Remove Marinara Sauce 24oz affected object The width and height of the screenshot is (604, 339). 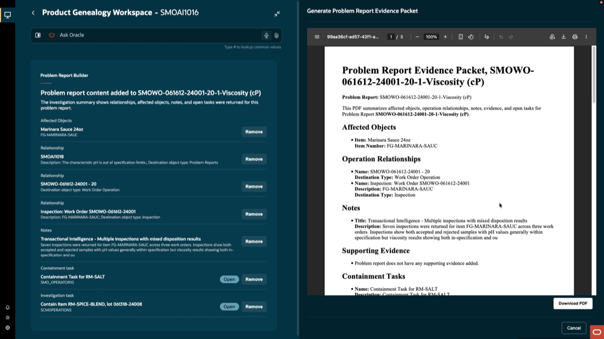[254, 132]
